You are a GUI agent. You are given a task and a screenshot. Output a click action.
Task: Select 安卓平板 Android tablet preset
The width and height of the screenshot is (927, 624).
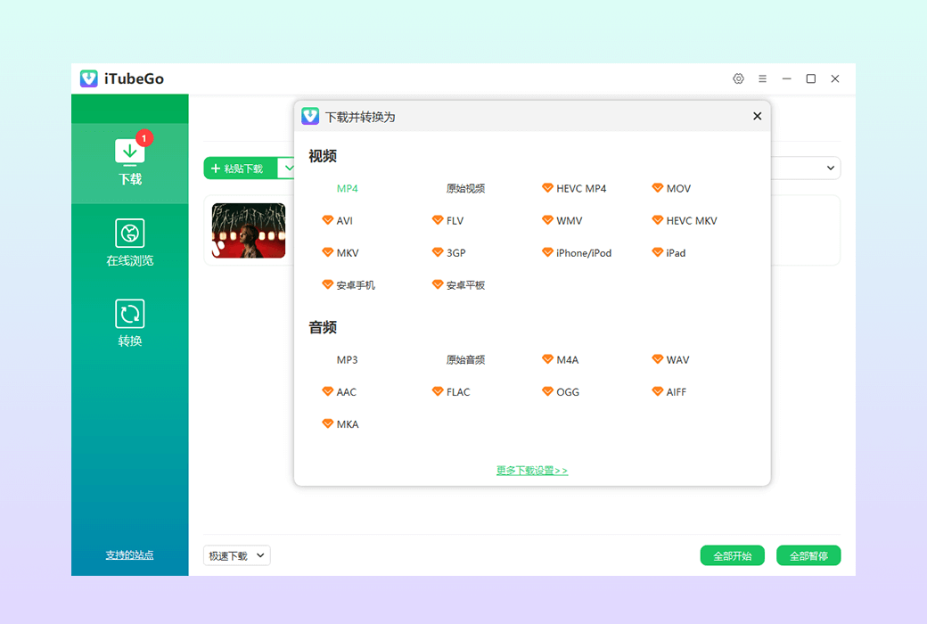click(x=458, y=285)
